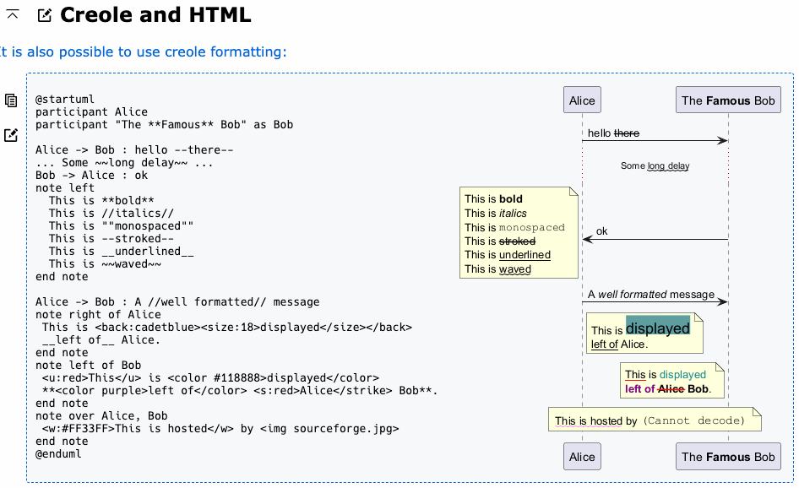
Task: Click the "Some long delay" text in the diagram
Action: point(655,166)
